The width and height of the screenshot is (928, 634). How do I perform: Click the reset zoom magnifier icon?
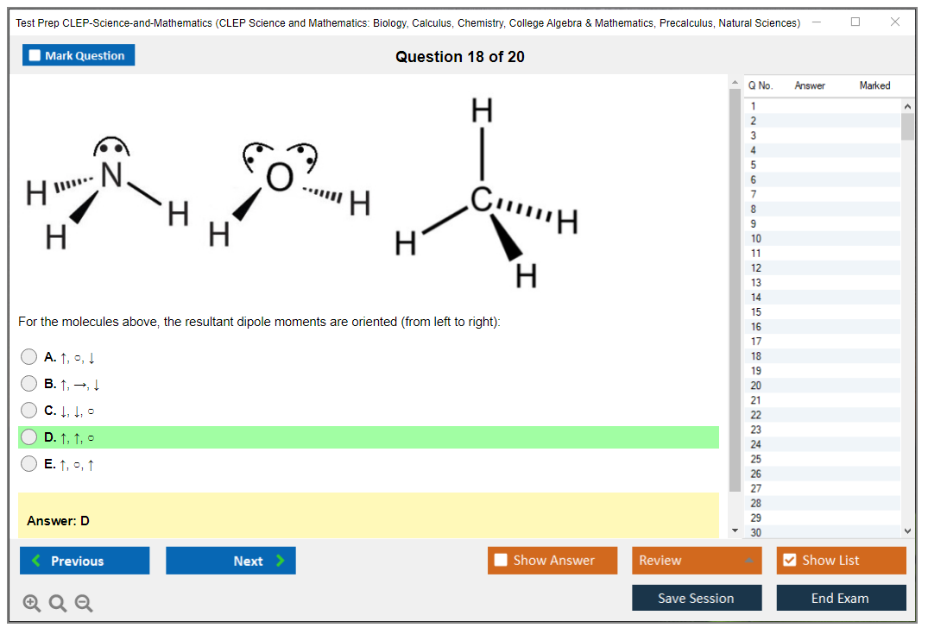[x=58, y=603]
